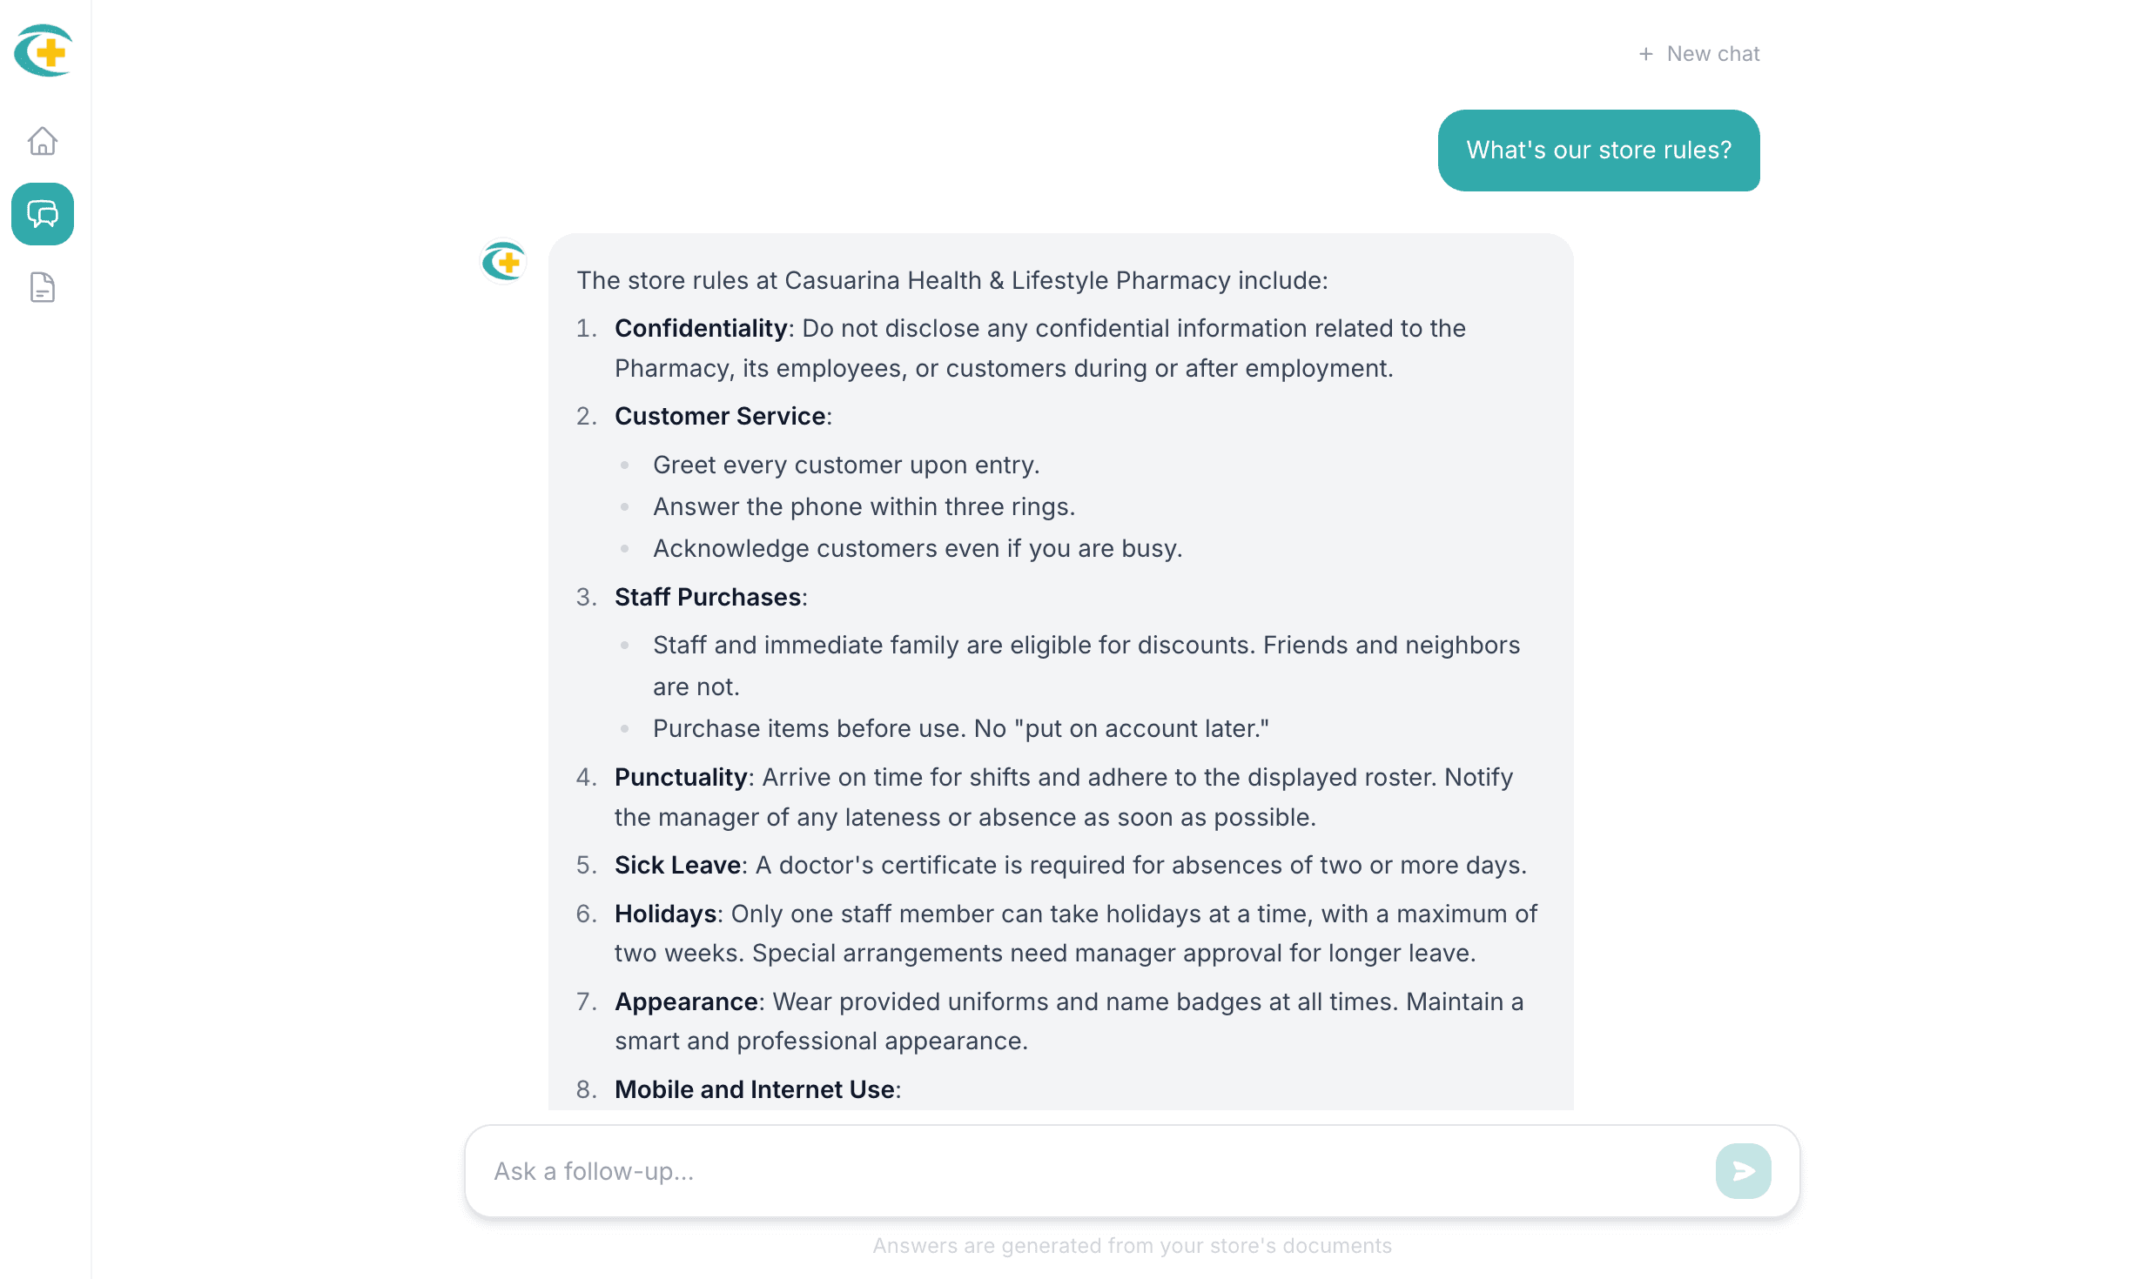This screenshot has width=2145, height=1279.
Task: Go to the Home page icon
Action: 43,141
